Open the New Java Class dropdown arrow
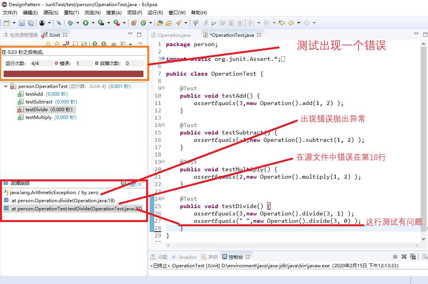 [x=150, y=23]
